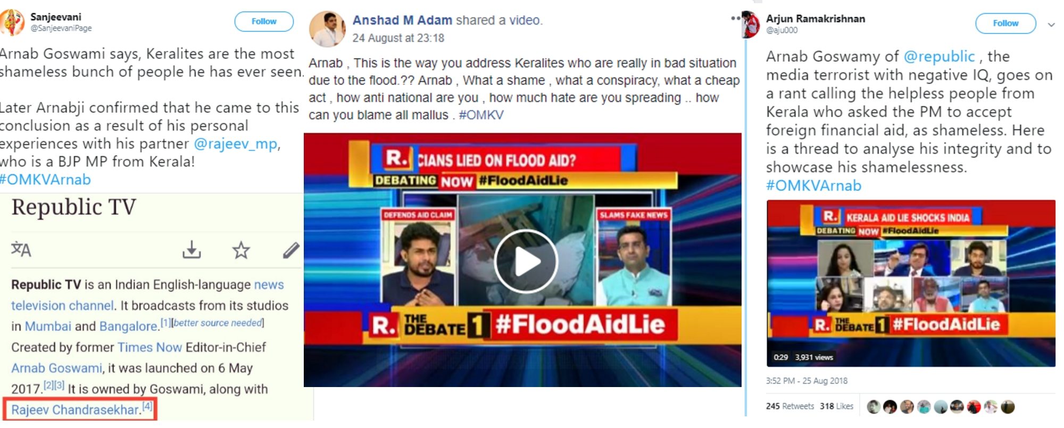The image size is (1064, 428).
Task: Follow Arjun Ramakrishnan
Action: [1005, 23]
